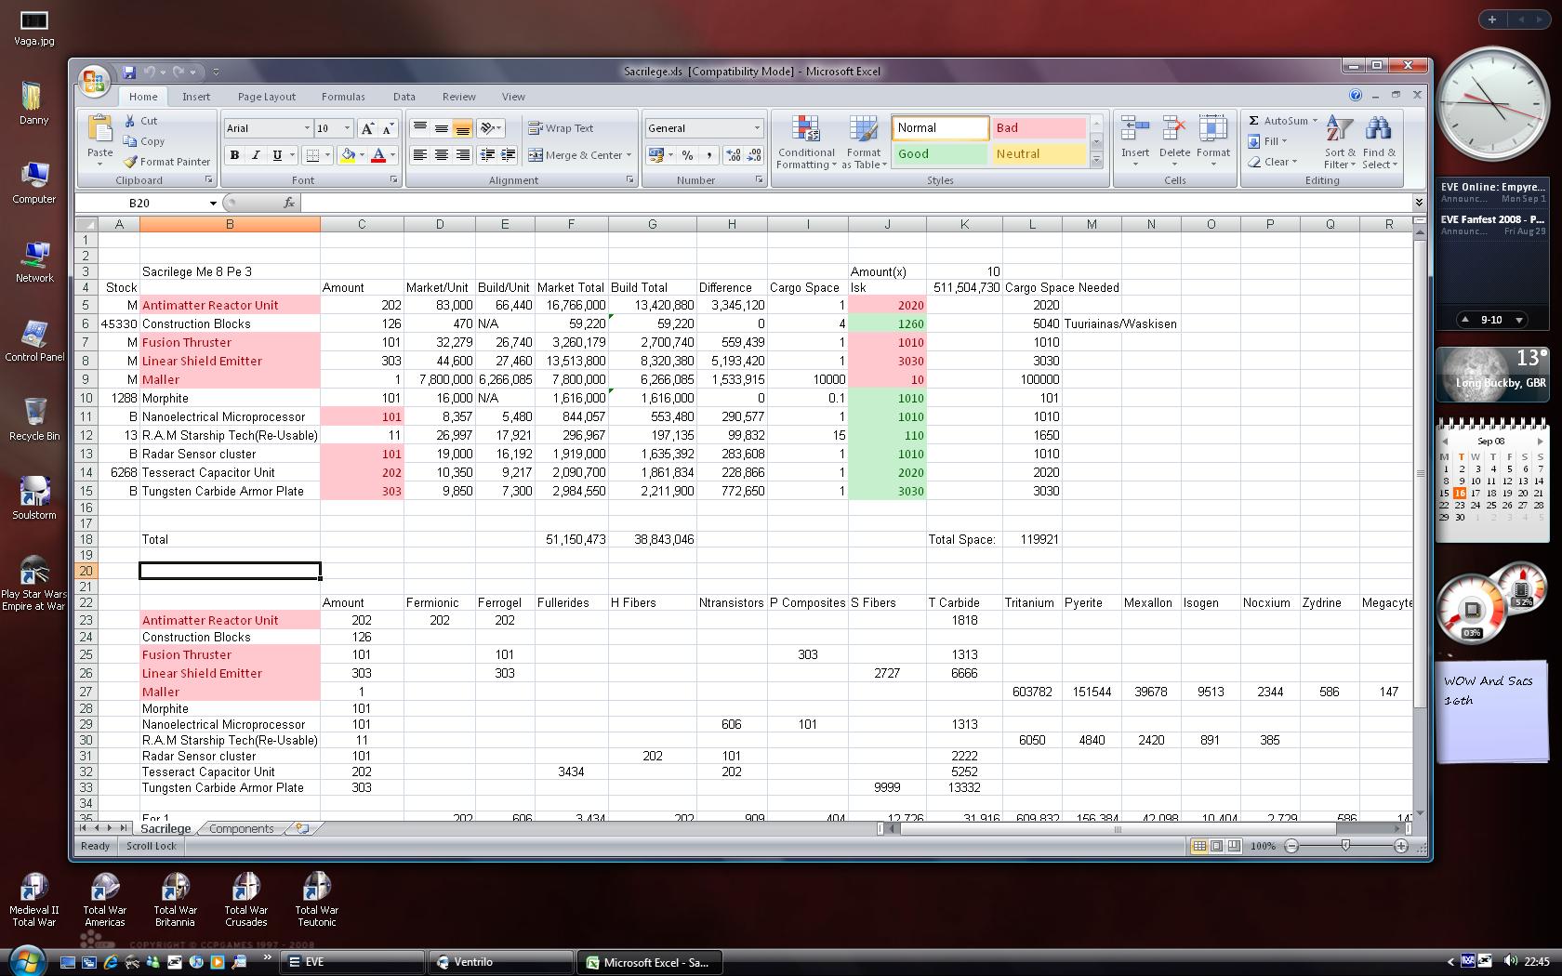This screenshot has height=976, width=1562.
Task: Expand the cell styles gallery
Action: (x=1096, y=162)
